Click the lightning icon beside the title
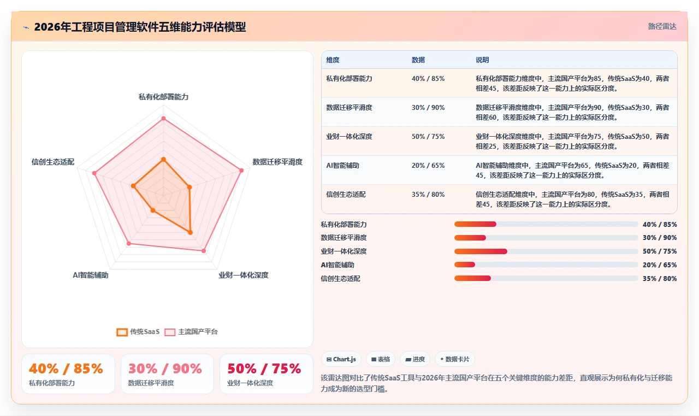699x416 pixels. pos(26,27)
